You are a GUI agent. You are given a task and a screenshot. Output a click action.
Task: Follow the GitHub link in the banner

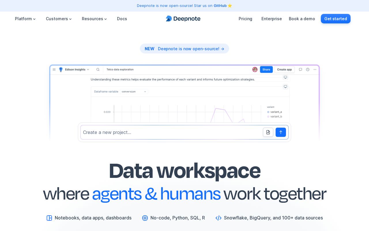pyautogui.click(x=220, y=6)
